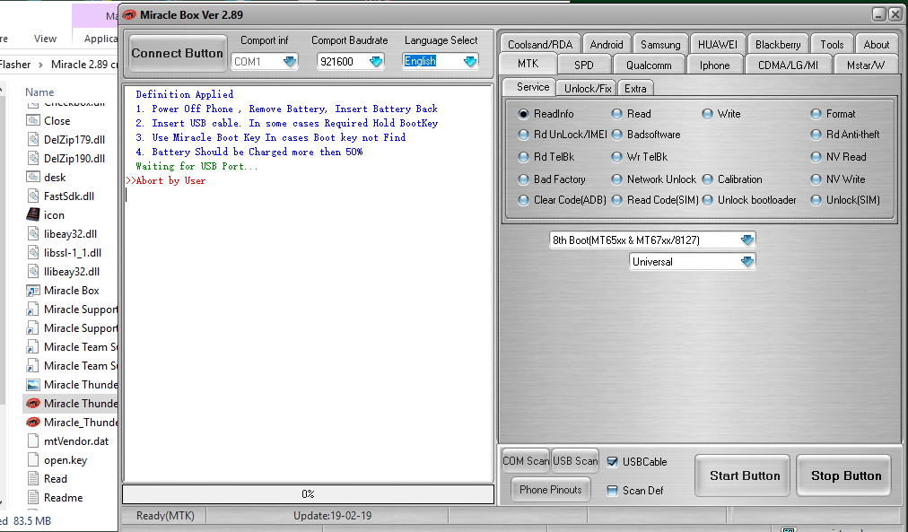Screen dimensions: 908x532
Task: Switch to the Qualcomm tab
Action: tap(649, 65)
